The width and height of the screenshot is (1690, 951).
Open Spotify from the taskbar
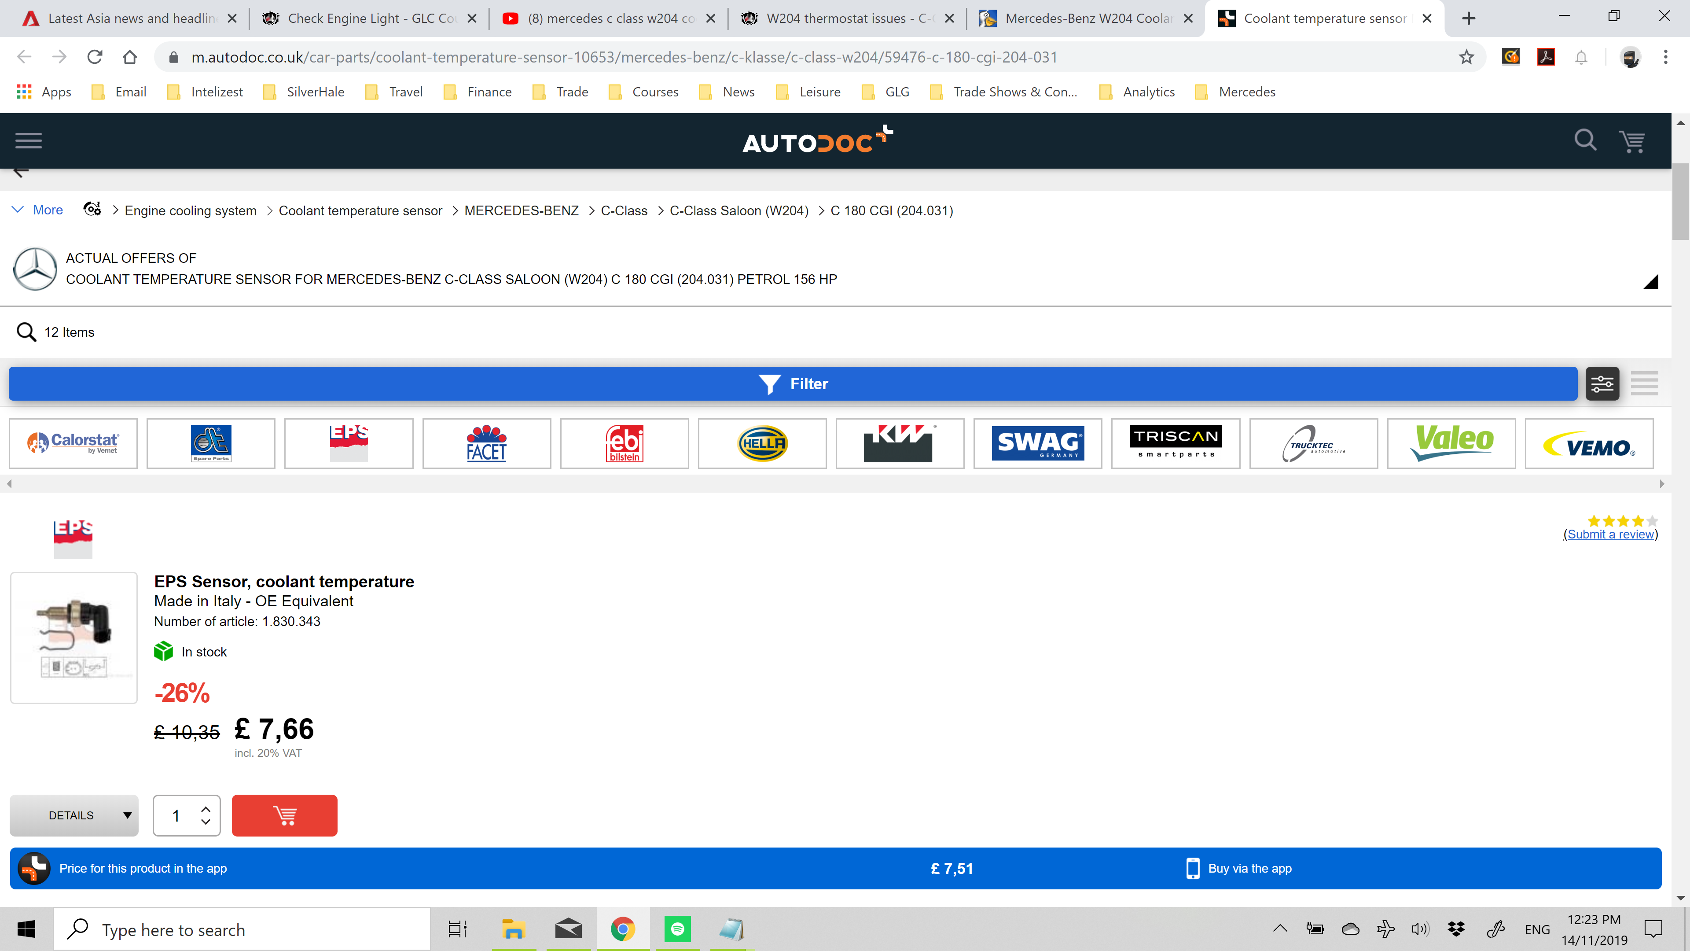[x=677, y=929]
